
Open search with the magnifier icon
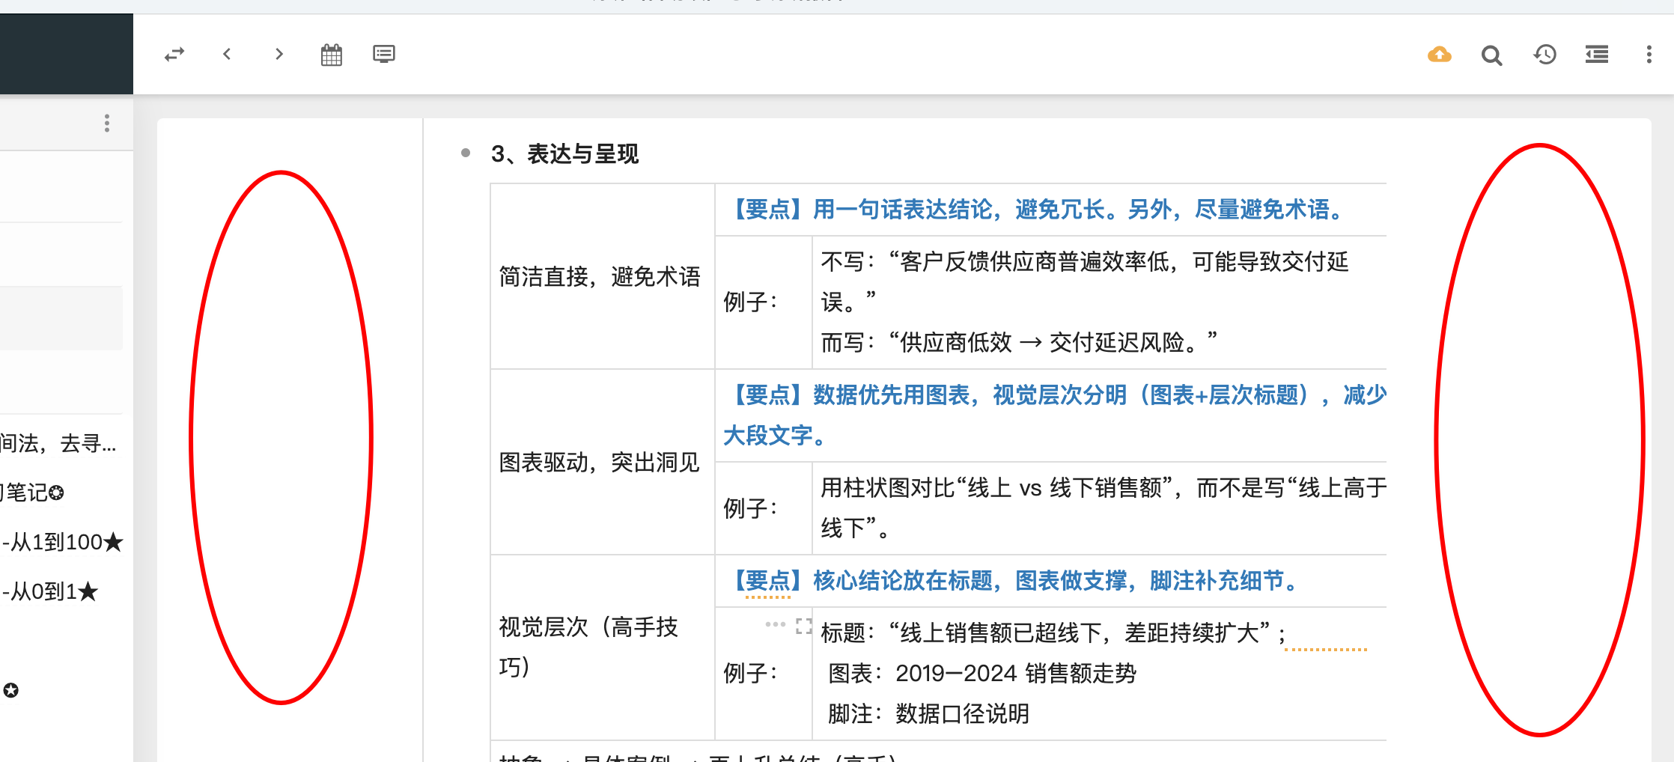pyautogui.click(x=1491, y=55)
